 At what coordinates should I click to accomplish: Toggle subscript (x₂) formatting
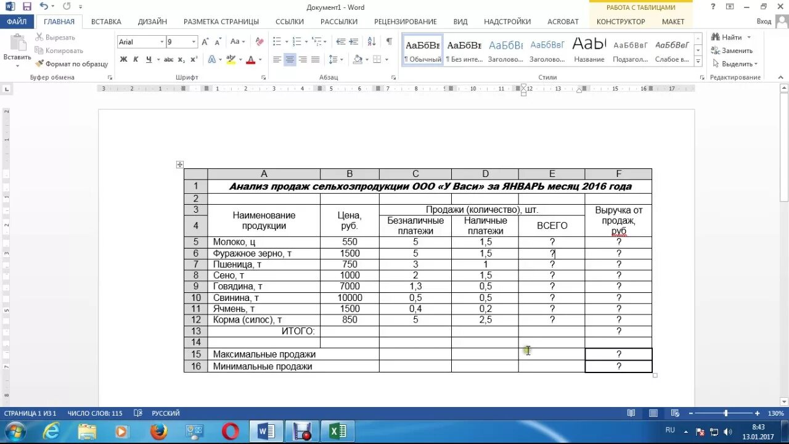coord(181,60)
